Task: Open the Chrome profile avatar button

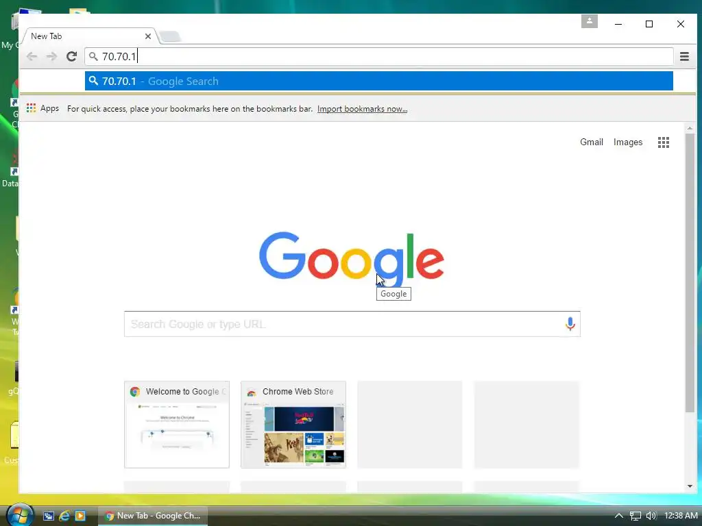Action: coord(589,21)
